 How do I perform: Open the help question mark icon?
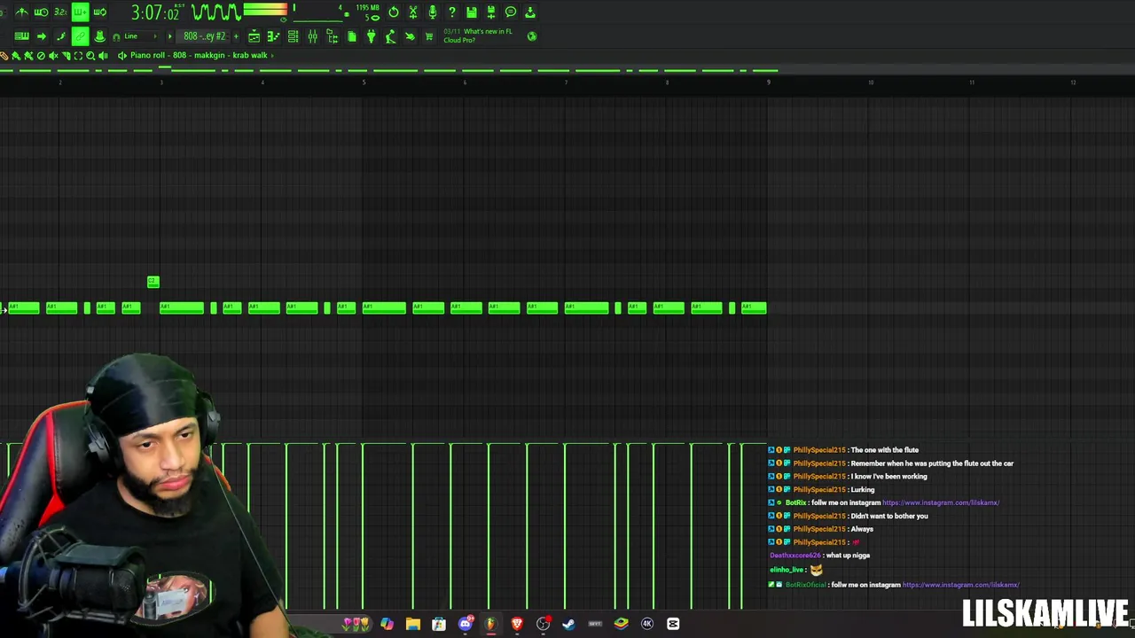(x=452, y=12)
